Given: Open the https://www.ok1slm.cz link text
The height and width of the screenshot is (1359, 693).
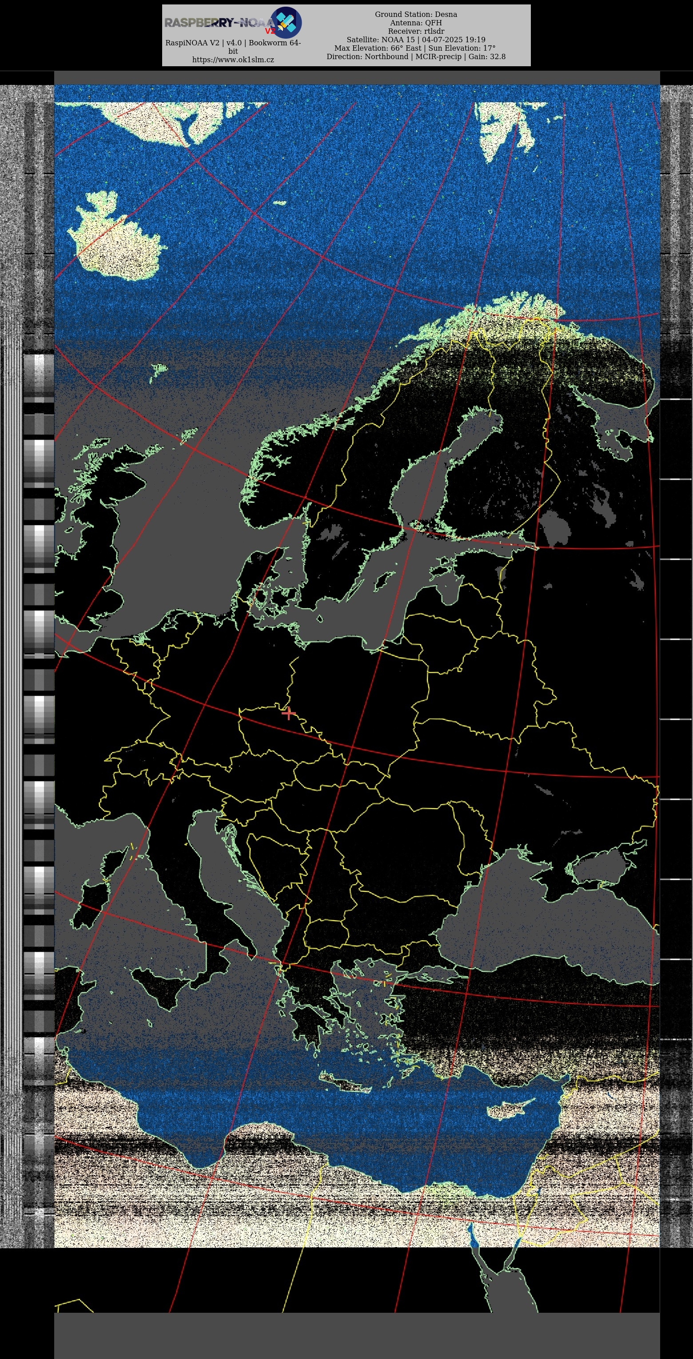Looking at the screenshot, I should [233, 60].
